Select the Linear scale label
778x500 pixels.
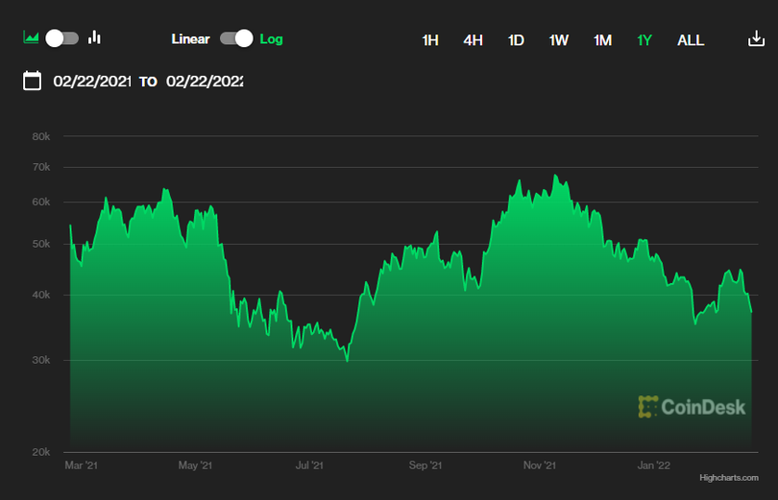[x=190, y=39]
